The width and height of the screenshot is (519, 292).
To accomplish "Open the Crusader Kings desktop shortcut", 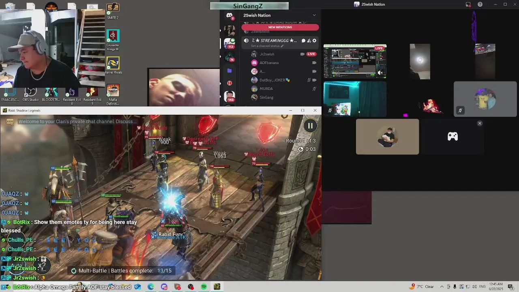I will (113, 40).
